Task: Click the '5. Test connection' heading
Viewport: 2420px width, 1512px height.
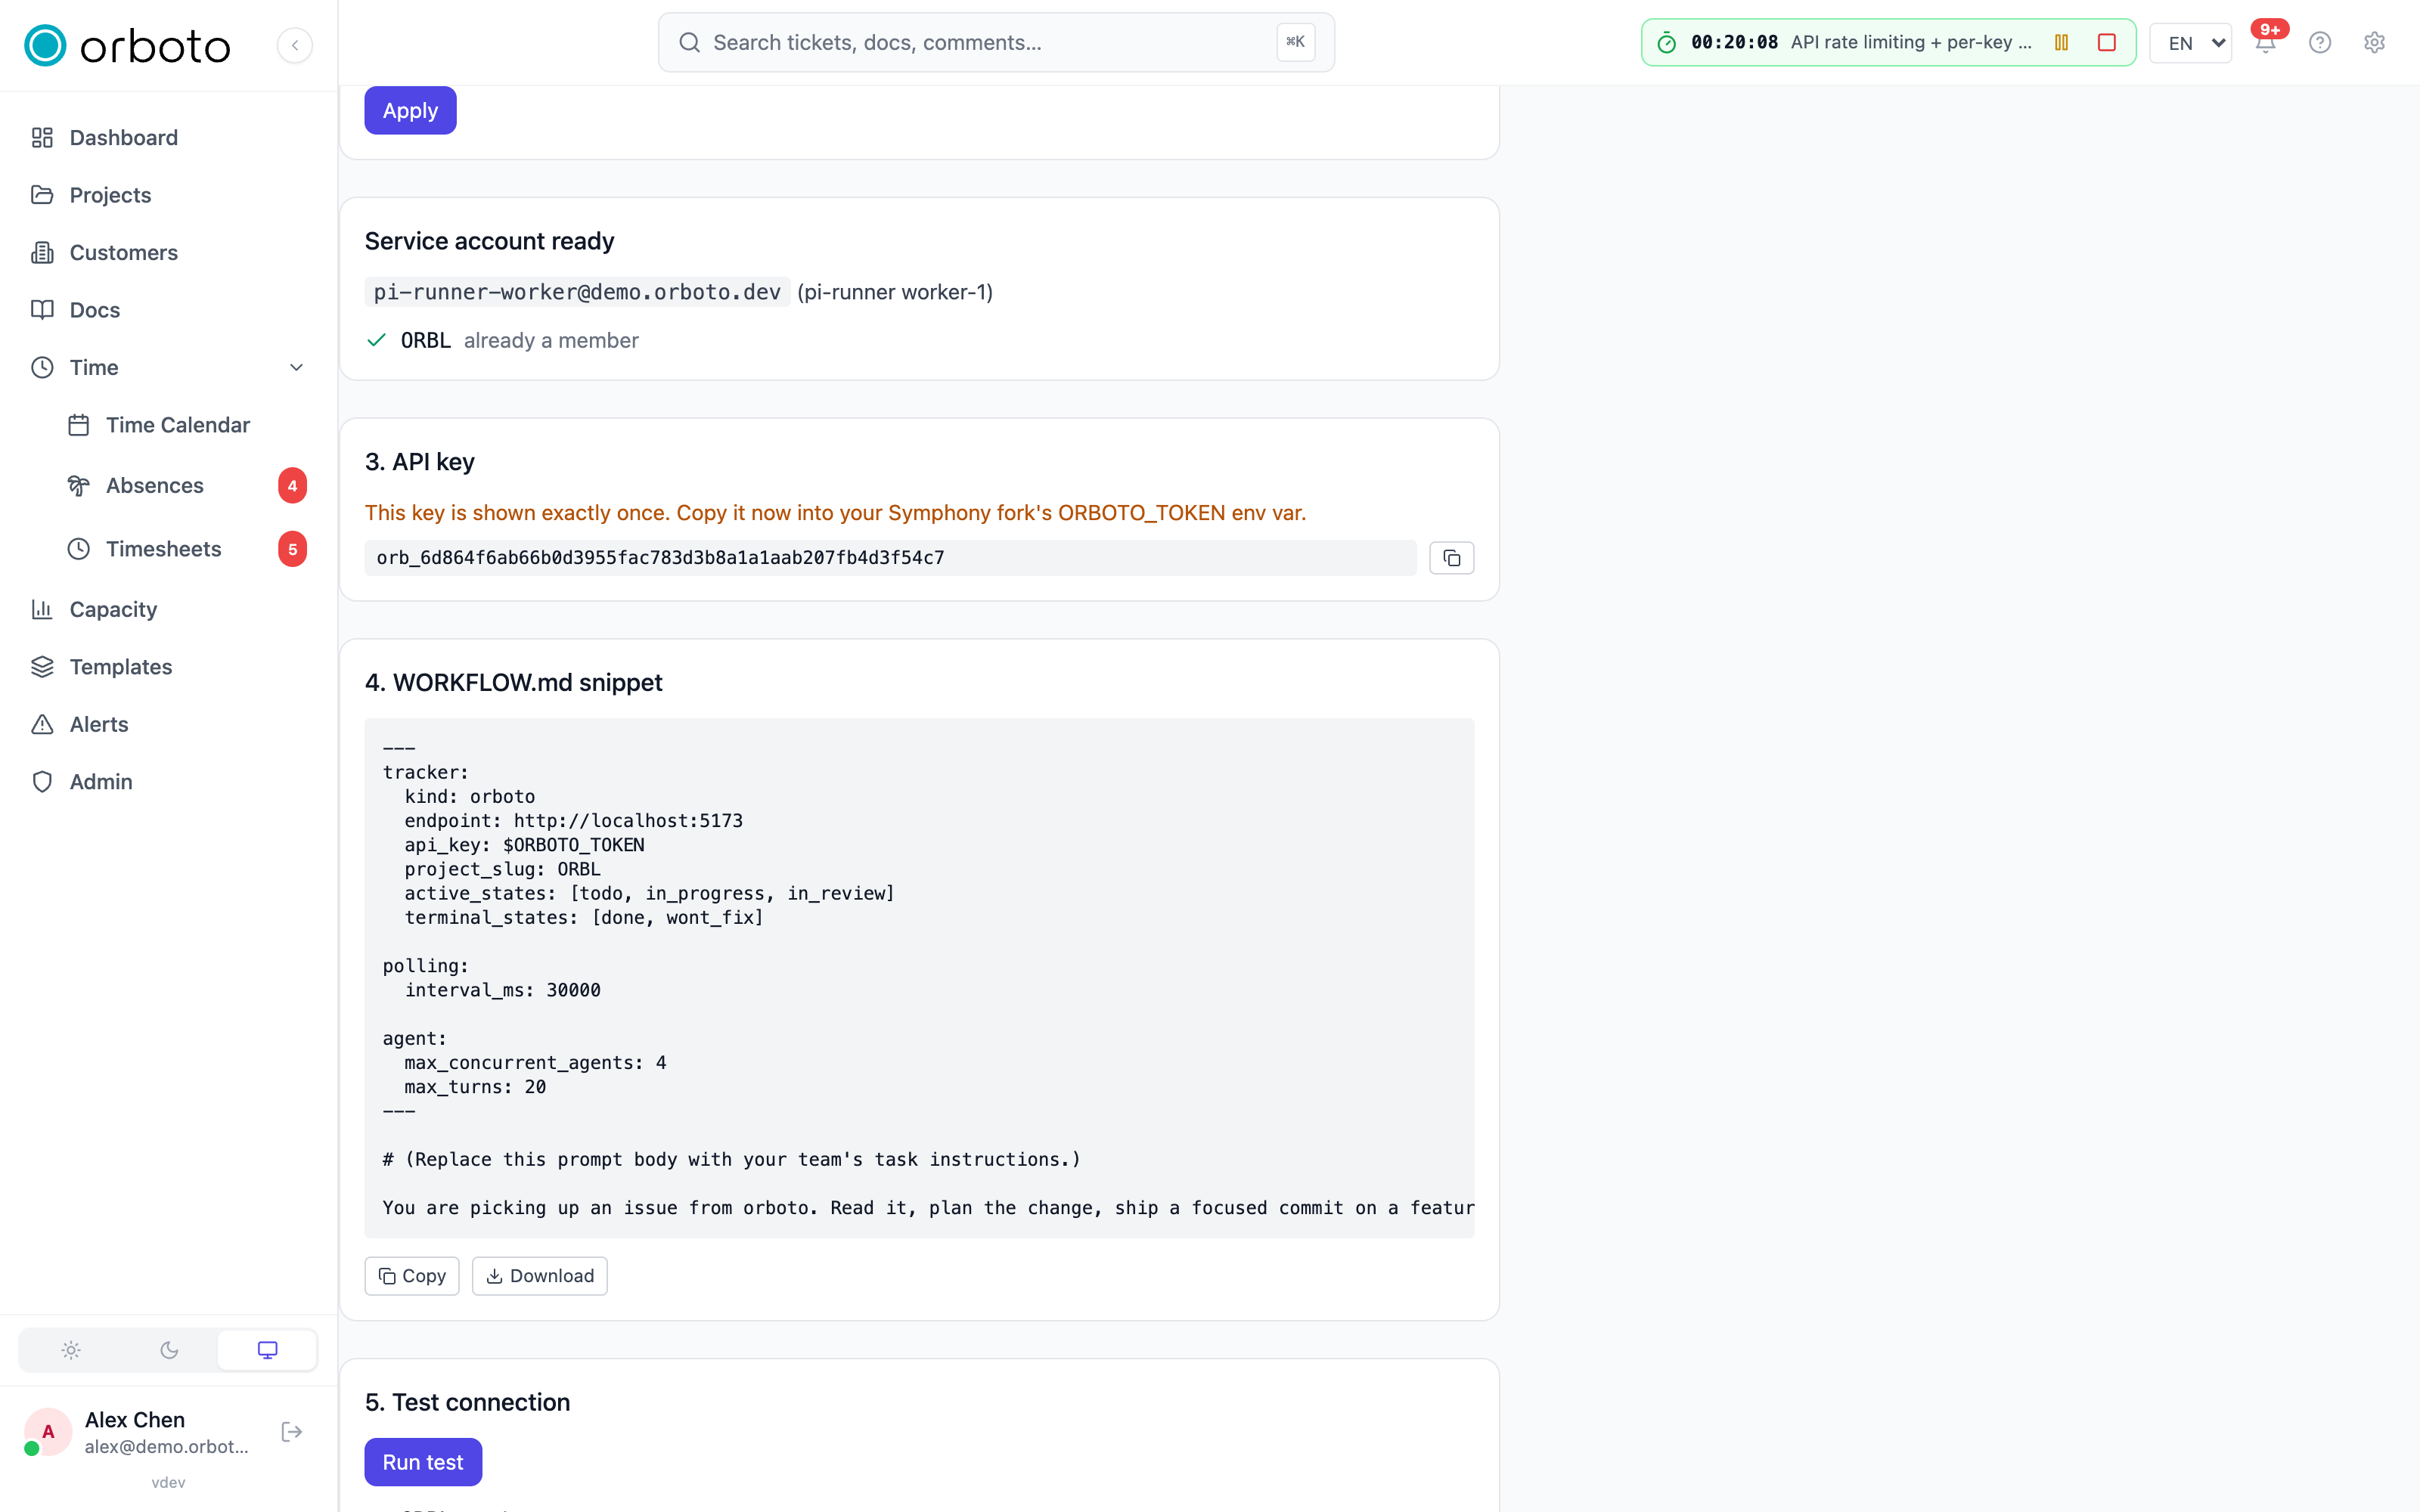Action: (467, 1402)
